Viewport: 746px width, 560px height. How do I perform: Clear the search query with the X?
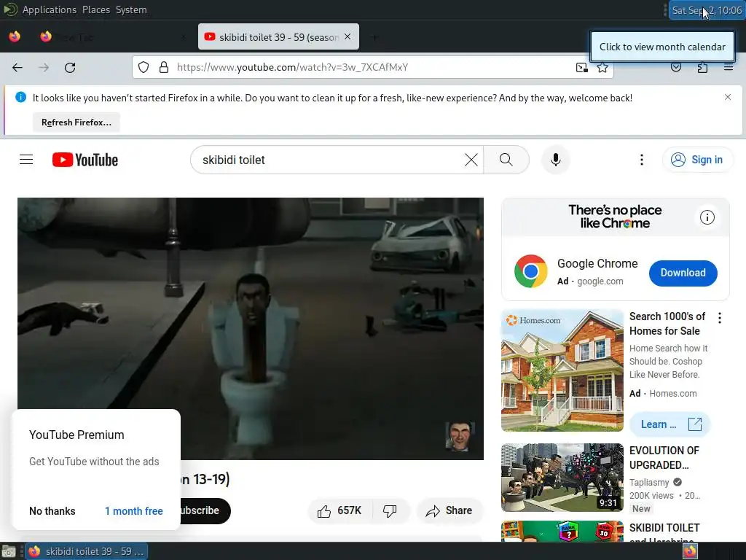point(471,160)
